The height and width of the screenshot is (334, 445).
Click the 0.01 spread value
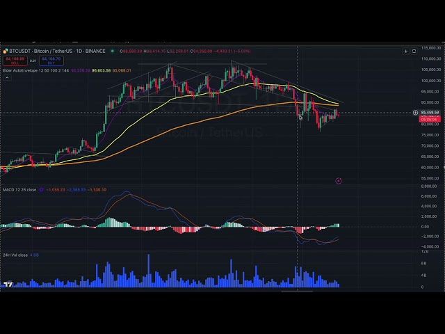(33, 61)
